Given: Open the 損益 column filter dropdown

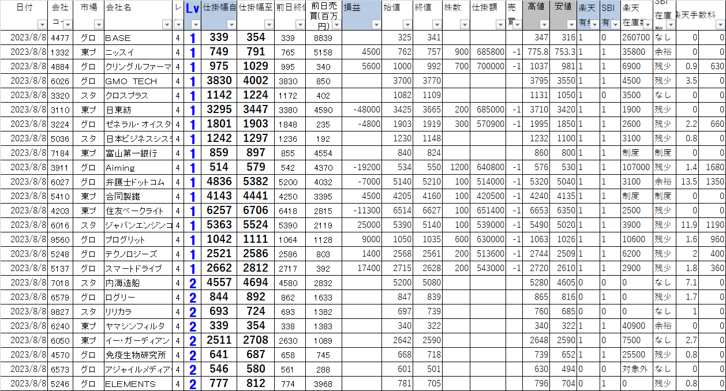Looking at the screenshot, I should (x=376, y=24).
